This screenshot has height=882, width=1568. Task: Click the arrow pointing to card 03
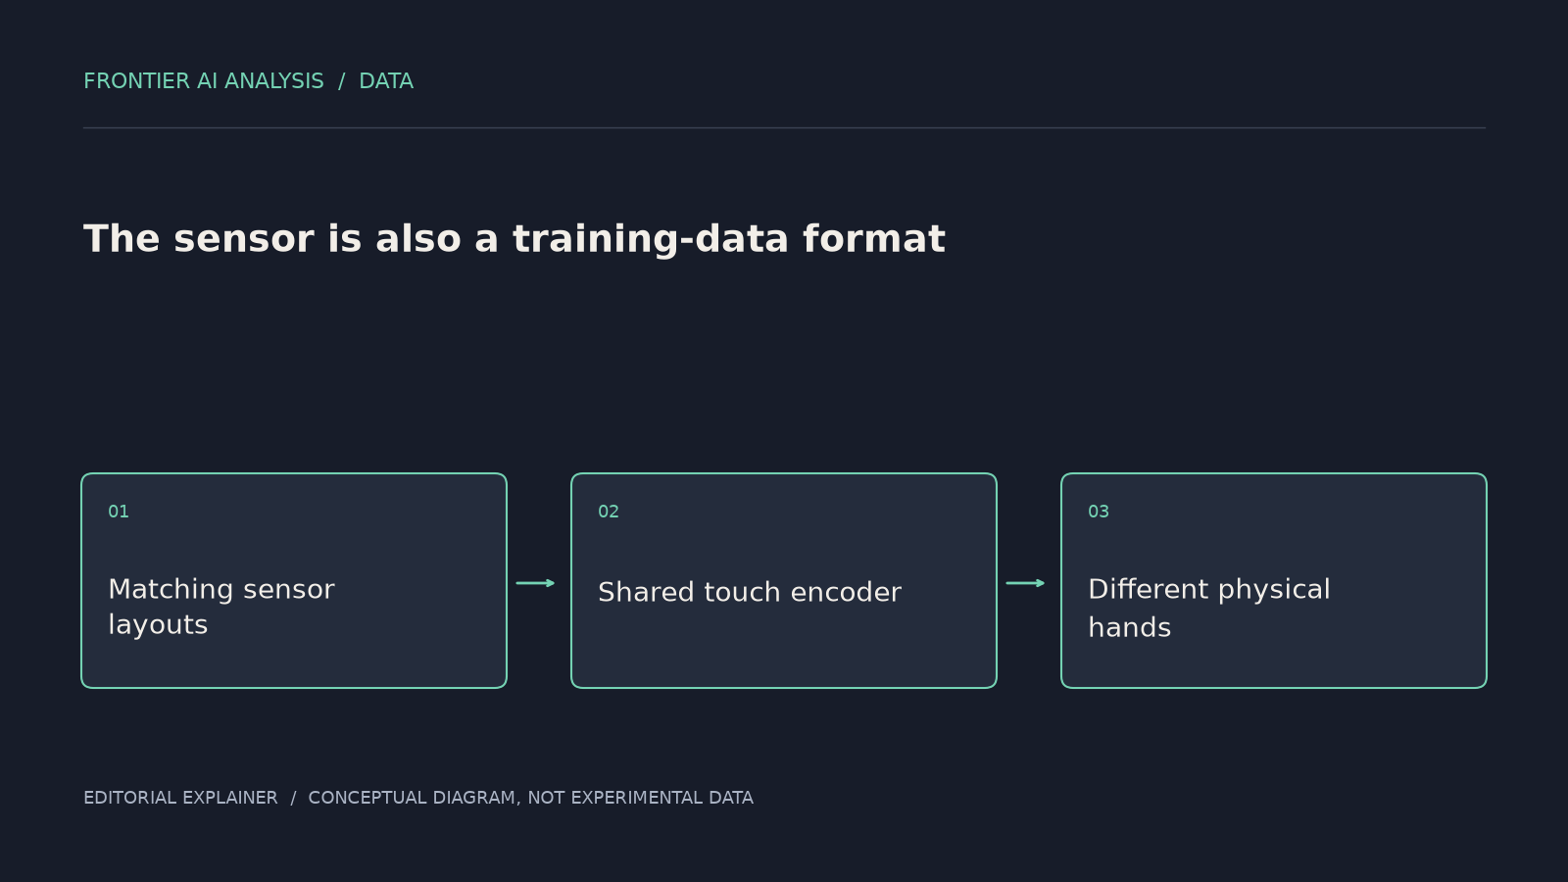(1025, 583)
